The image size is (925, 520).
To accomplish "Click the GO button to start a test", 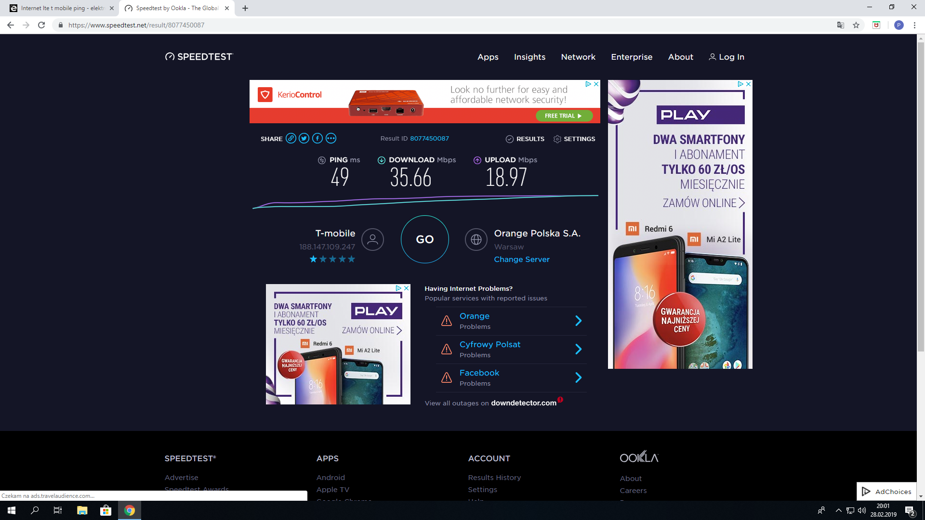I will point(424,239).
